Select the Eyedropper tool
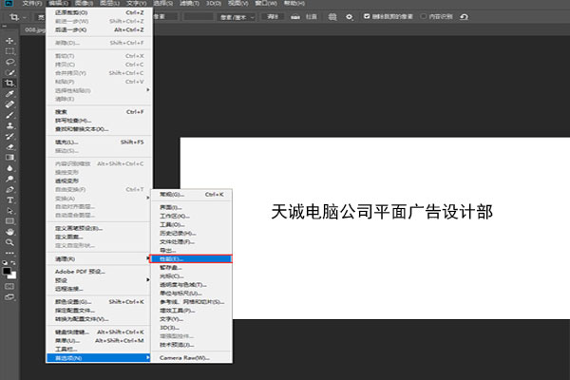Screen dimensions: 570x380 [9, 94]
